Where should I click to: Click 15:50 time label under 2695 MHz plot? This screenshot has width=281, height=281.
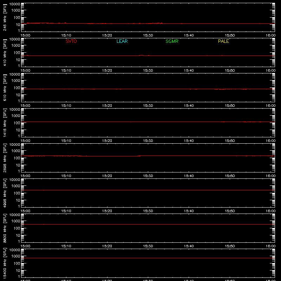(x=230, y=176)
